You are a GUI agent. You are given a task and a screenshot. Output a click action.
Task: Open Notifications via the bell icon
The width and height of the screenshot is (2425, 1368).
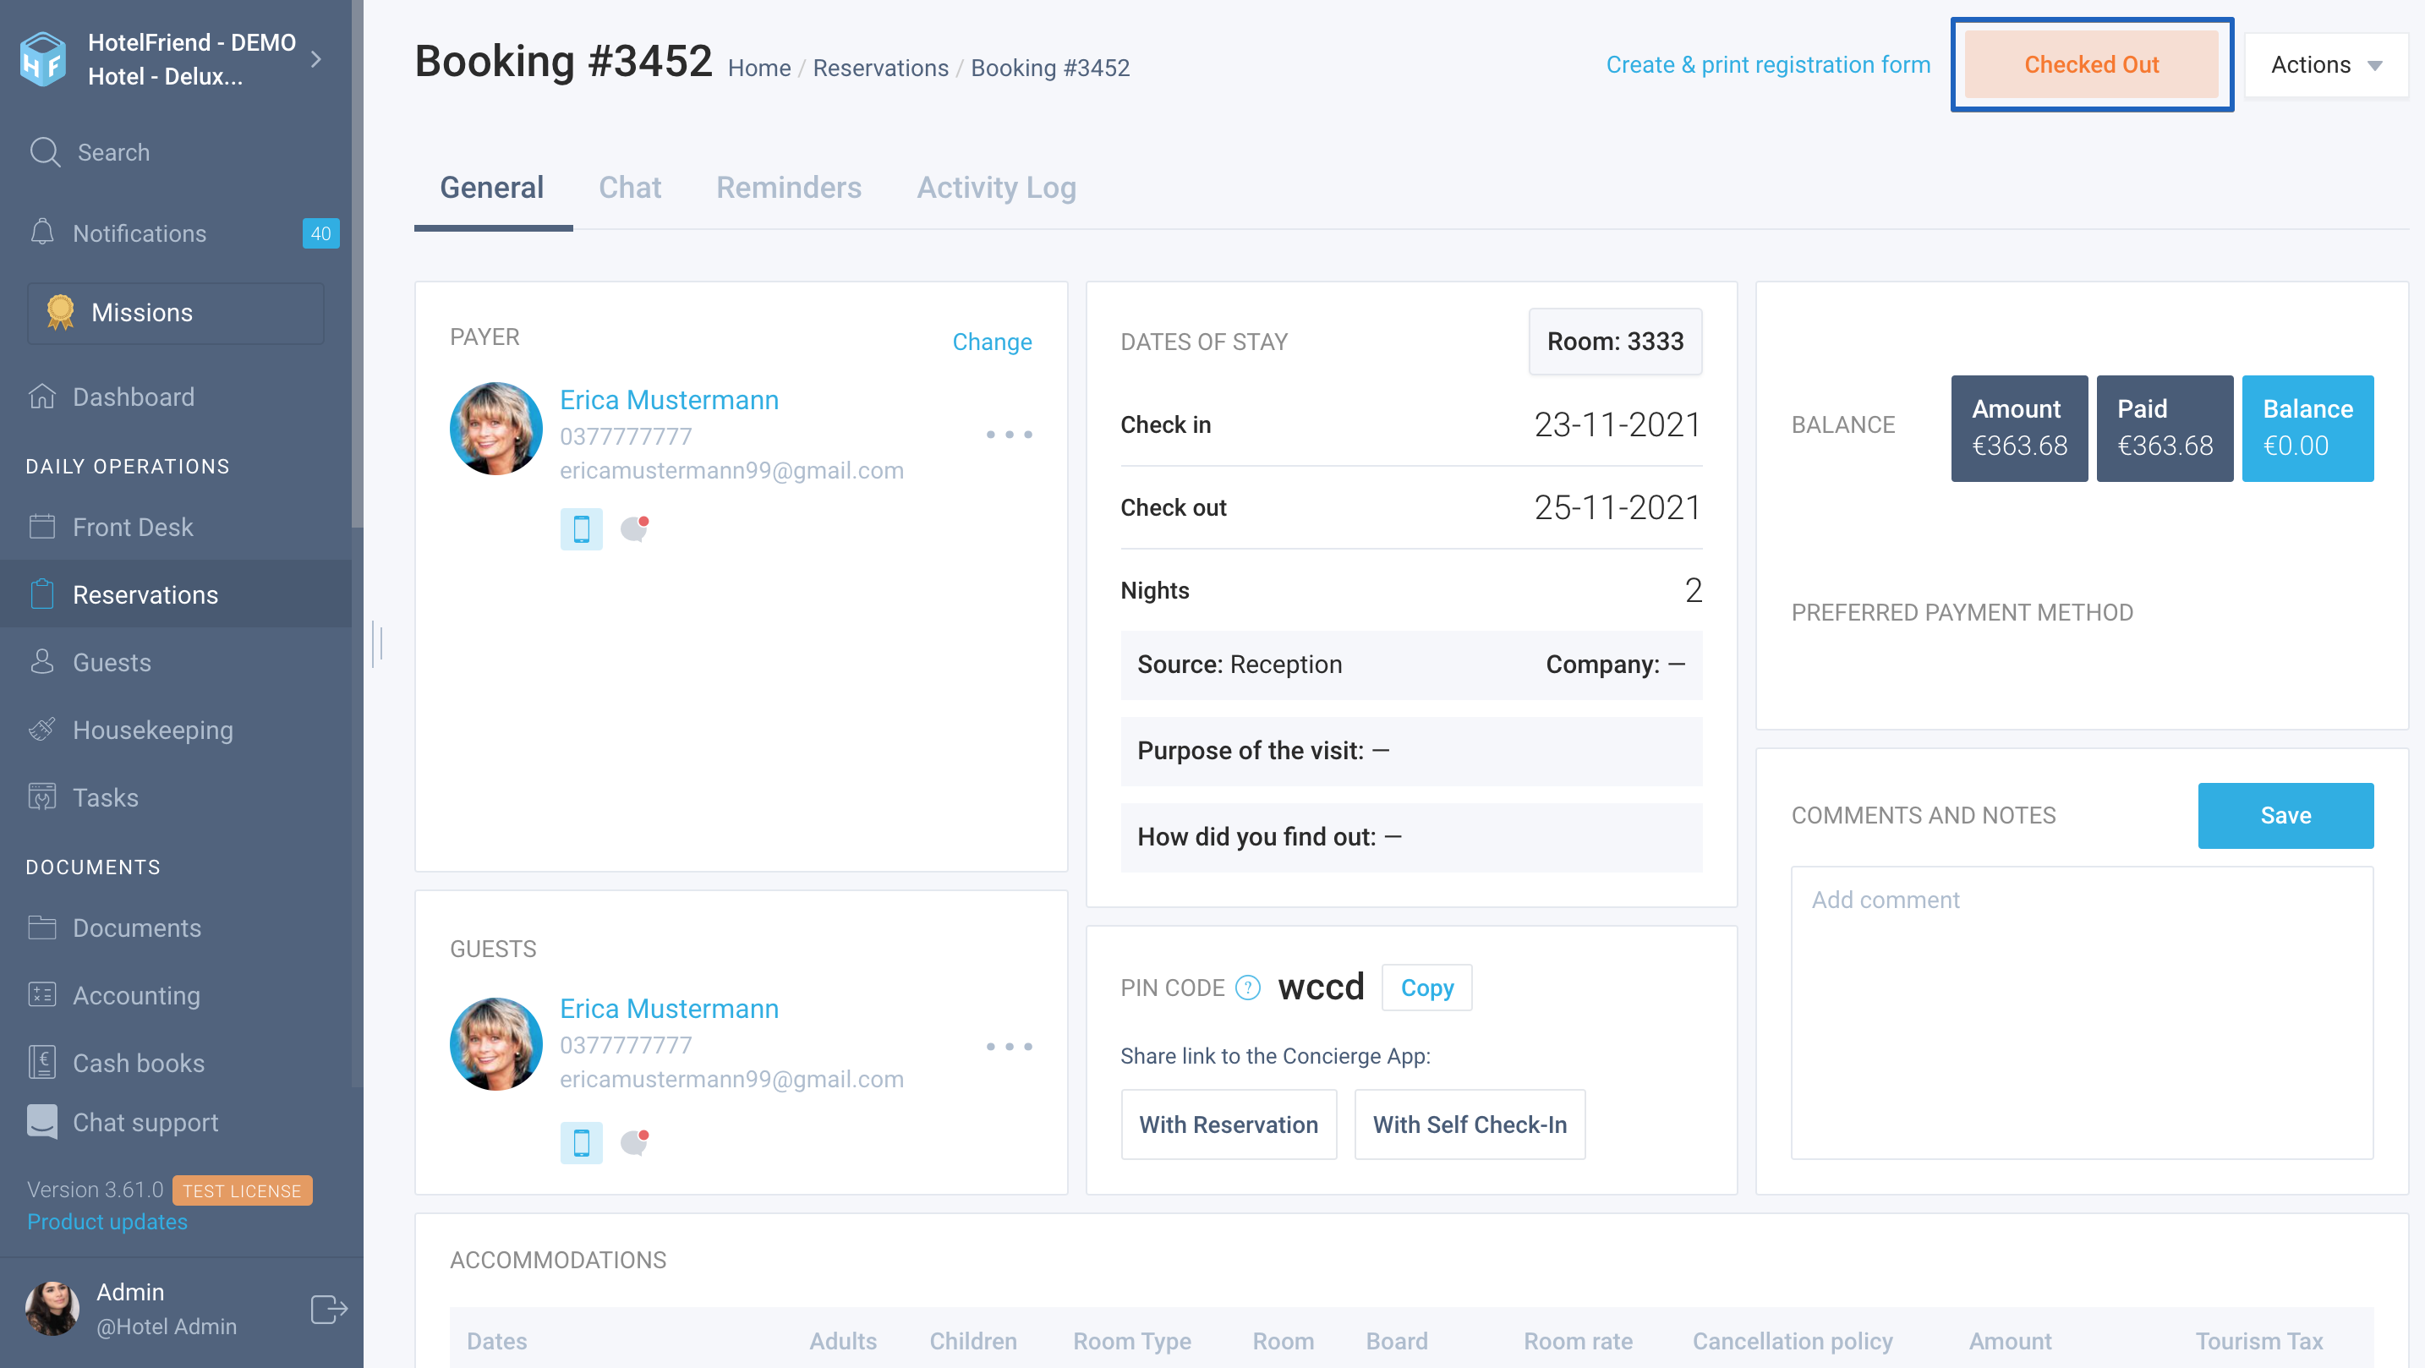tap(42, 233)
